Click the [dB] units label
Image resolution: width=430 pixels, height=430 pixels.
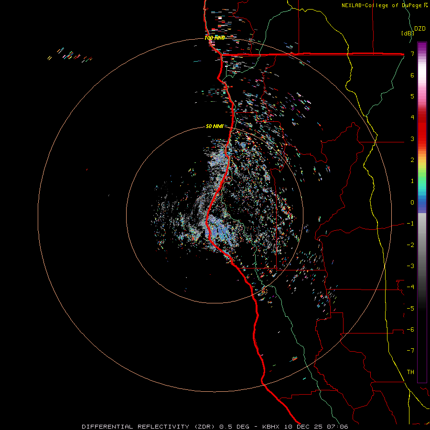tap(407, 33)
